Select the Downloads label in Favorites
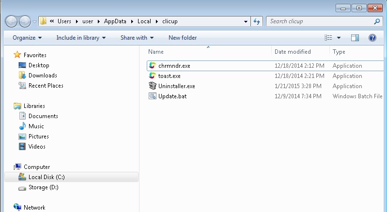Viewport: 387px width, 212px height. pyautogui.click(x=43, y=76)
